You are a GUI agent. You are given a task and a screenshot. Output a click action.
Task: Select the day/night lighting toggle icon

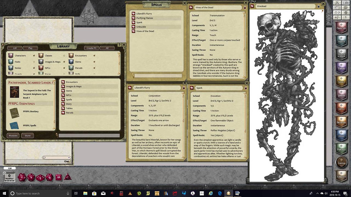[337, 13]
